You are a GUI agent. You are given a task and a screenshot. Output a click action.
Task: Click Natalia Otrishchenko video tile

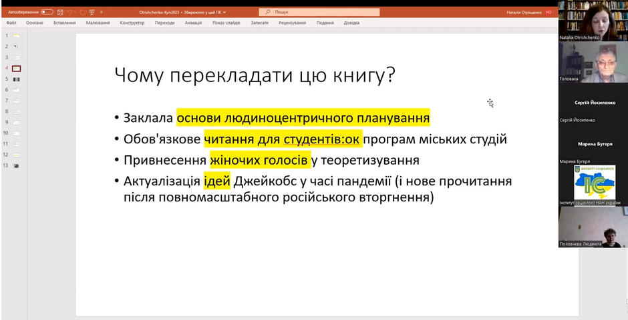coord(593,21)
